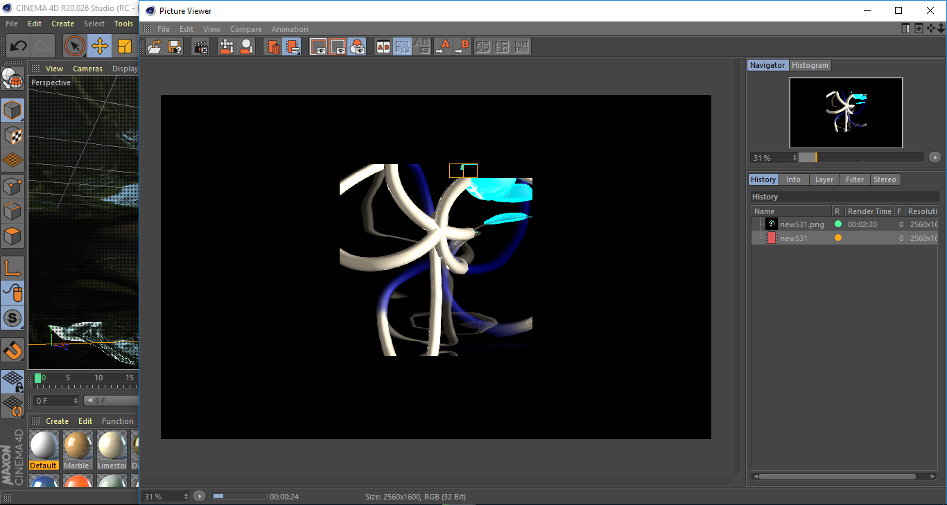Click the Default material swatch
This screenshot has width=947, height=505.
pyautogui.click(x=43, y=450)
